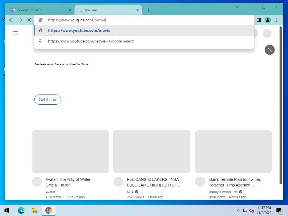Open the PELICANS at LAKERS video thumbnail
The image size is (288, 216).
click(152, 152)
